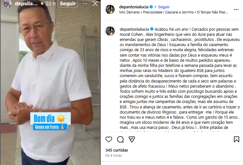The image size is (243, 165).
Task: Share the post via paper plane icon
Action: point(132,139)
